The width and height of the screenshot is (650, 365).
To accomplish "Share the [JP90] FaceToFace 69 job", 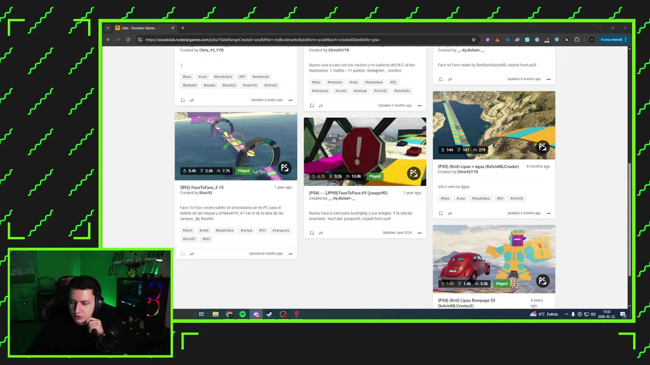I will point(321,233).
